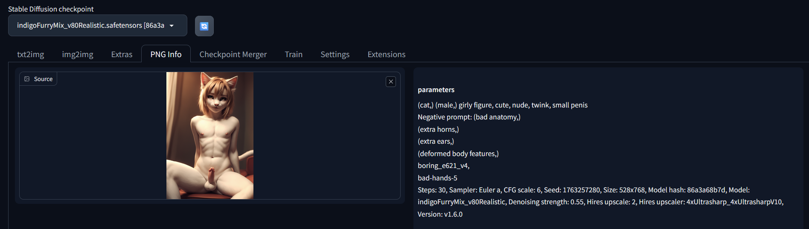The height and width of the screenshot is (229, 809).
Task: Open the Extensions tab
Action: [x=387, y=54]
